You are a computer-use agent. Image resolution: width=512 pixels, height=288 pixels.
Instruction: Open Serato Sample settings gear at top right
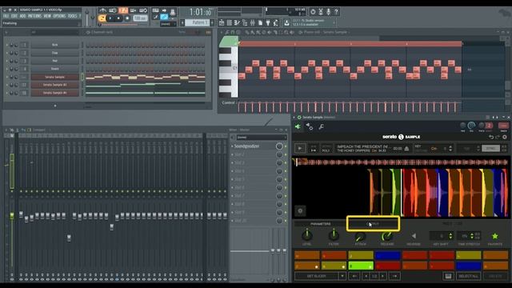pos(505,137)
